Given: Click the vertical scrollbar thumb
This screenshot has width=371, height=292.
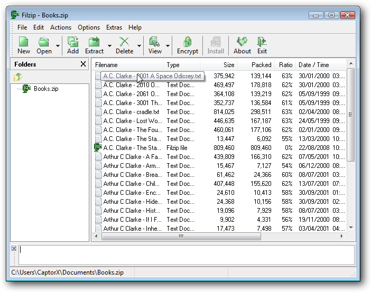Looking at the screenshot, I should [350, 115].
